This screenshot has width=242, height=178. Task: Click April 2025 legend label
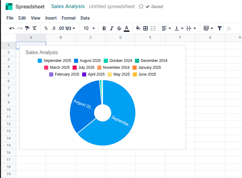click(x=96, y=74)
